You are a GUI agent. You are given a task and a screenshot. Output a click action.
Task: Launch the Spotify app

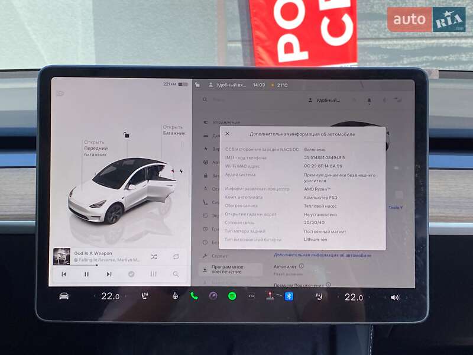(232, 296)
